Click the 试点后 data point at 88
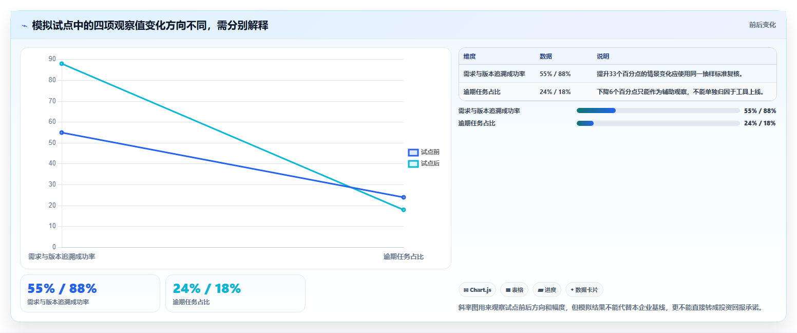This screenshot has height=333, width=797. click(62, 64)
